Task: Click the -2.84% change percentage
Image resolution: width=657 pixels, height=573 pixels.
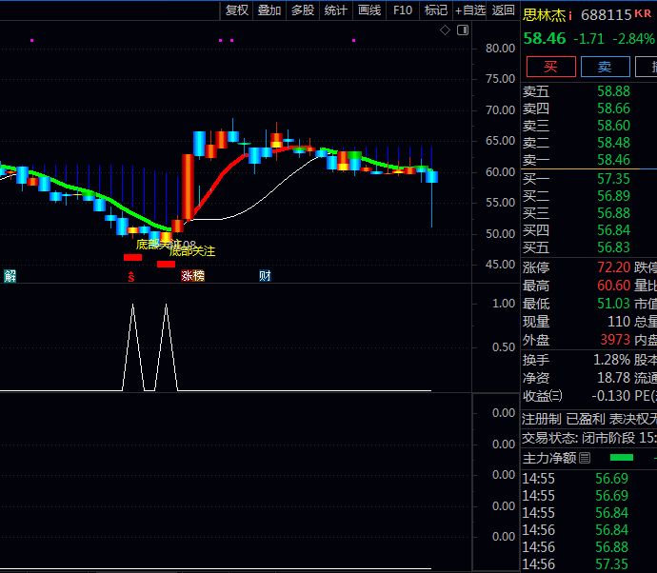Action: [633, 39]
